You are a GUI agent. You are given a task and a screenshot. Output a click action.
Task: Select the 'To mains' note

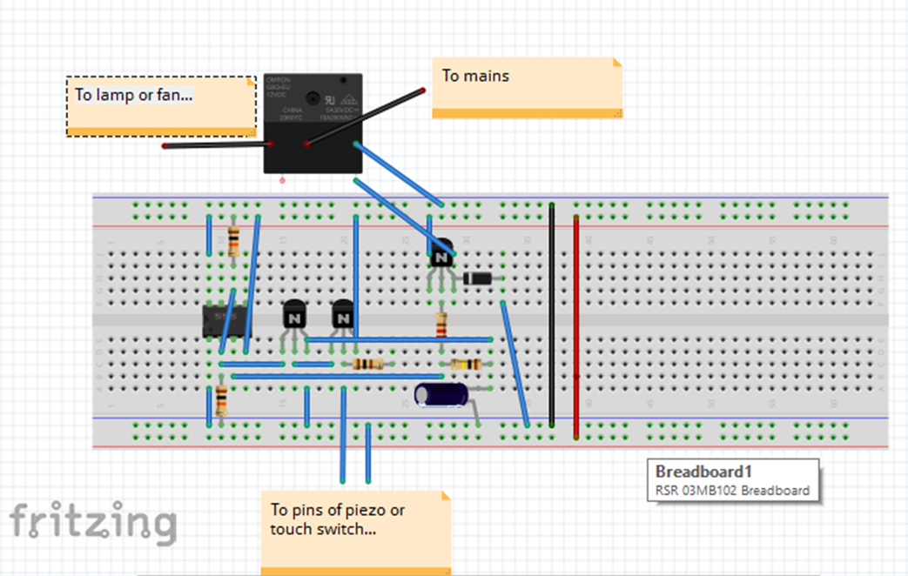(x=527, y=88)
